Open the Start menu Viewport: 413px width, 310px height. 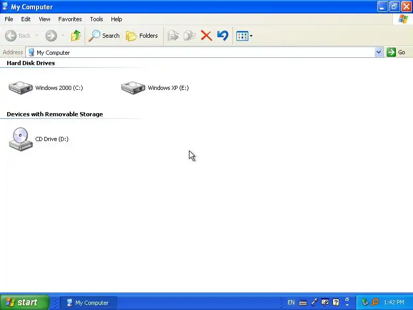[x=24, y=302]
